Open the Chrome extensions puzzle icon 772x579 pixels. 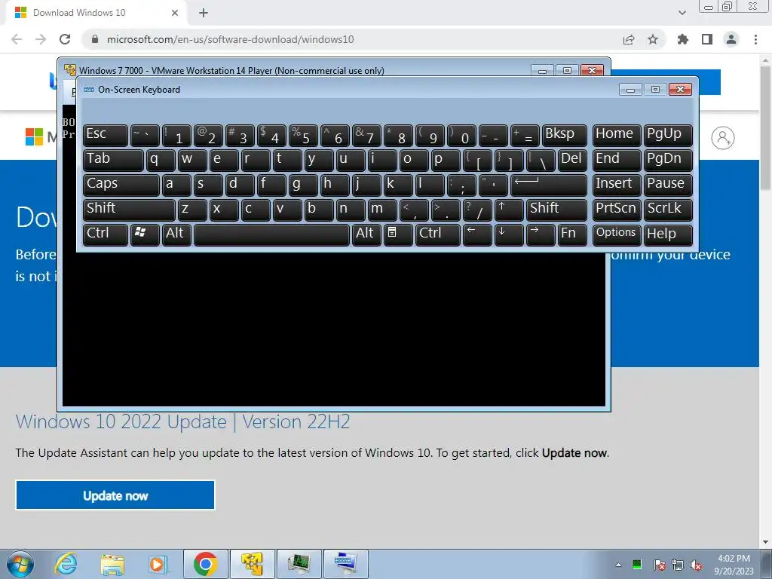683,39
